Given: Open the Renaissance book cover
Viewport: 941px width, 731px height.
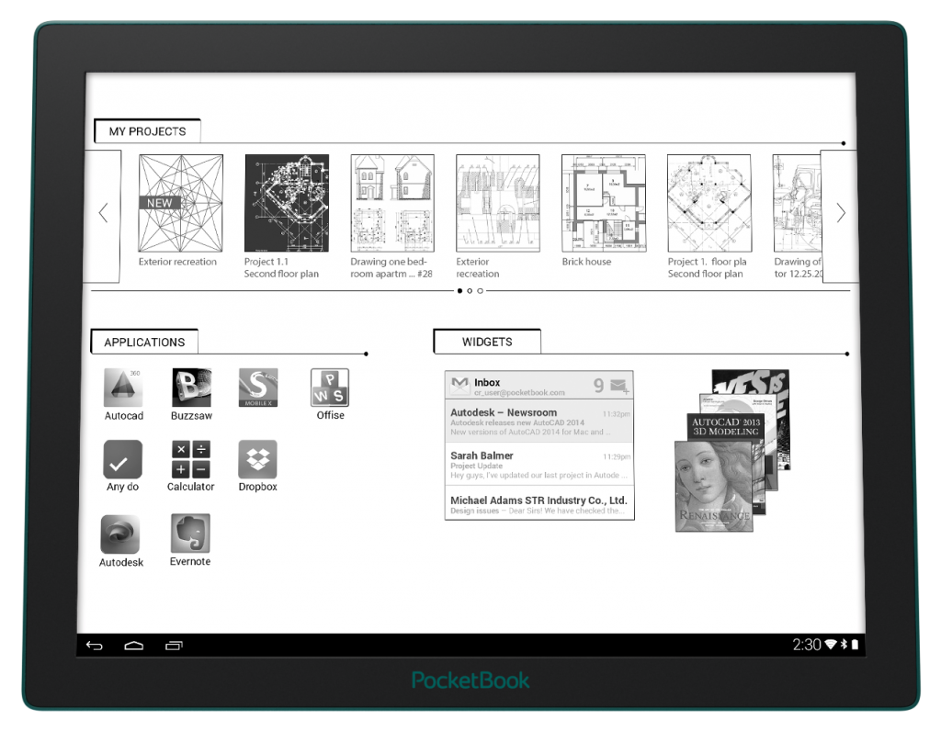Looking at the screenshot, I should [713, 487].
